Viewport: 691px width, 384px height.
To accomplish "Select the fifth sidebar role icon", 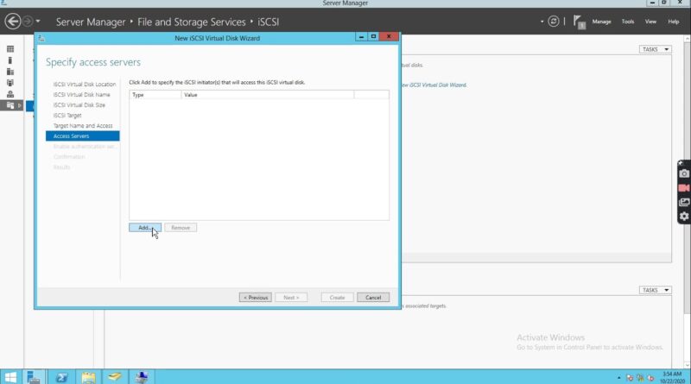I will coord(10,94).
